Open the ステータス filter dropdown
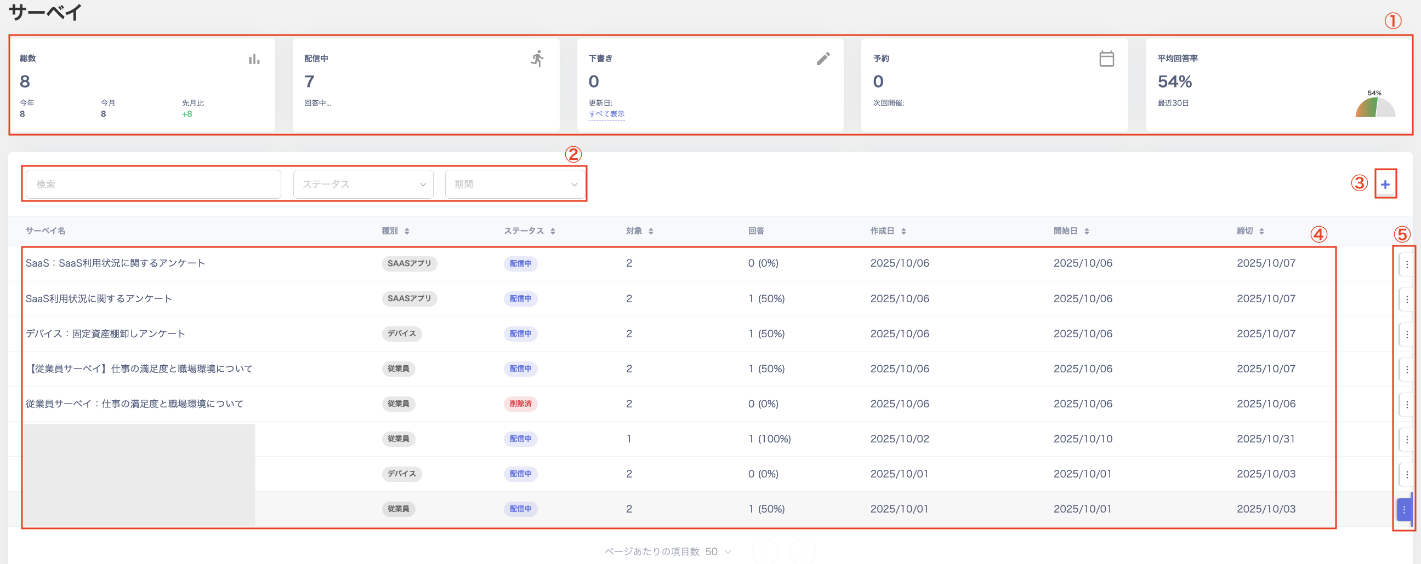The height and width of the screenshot is (564, 1421). (x=363, y=185)
